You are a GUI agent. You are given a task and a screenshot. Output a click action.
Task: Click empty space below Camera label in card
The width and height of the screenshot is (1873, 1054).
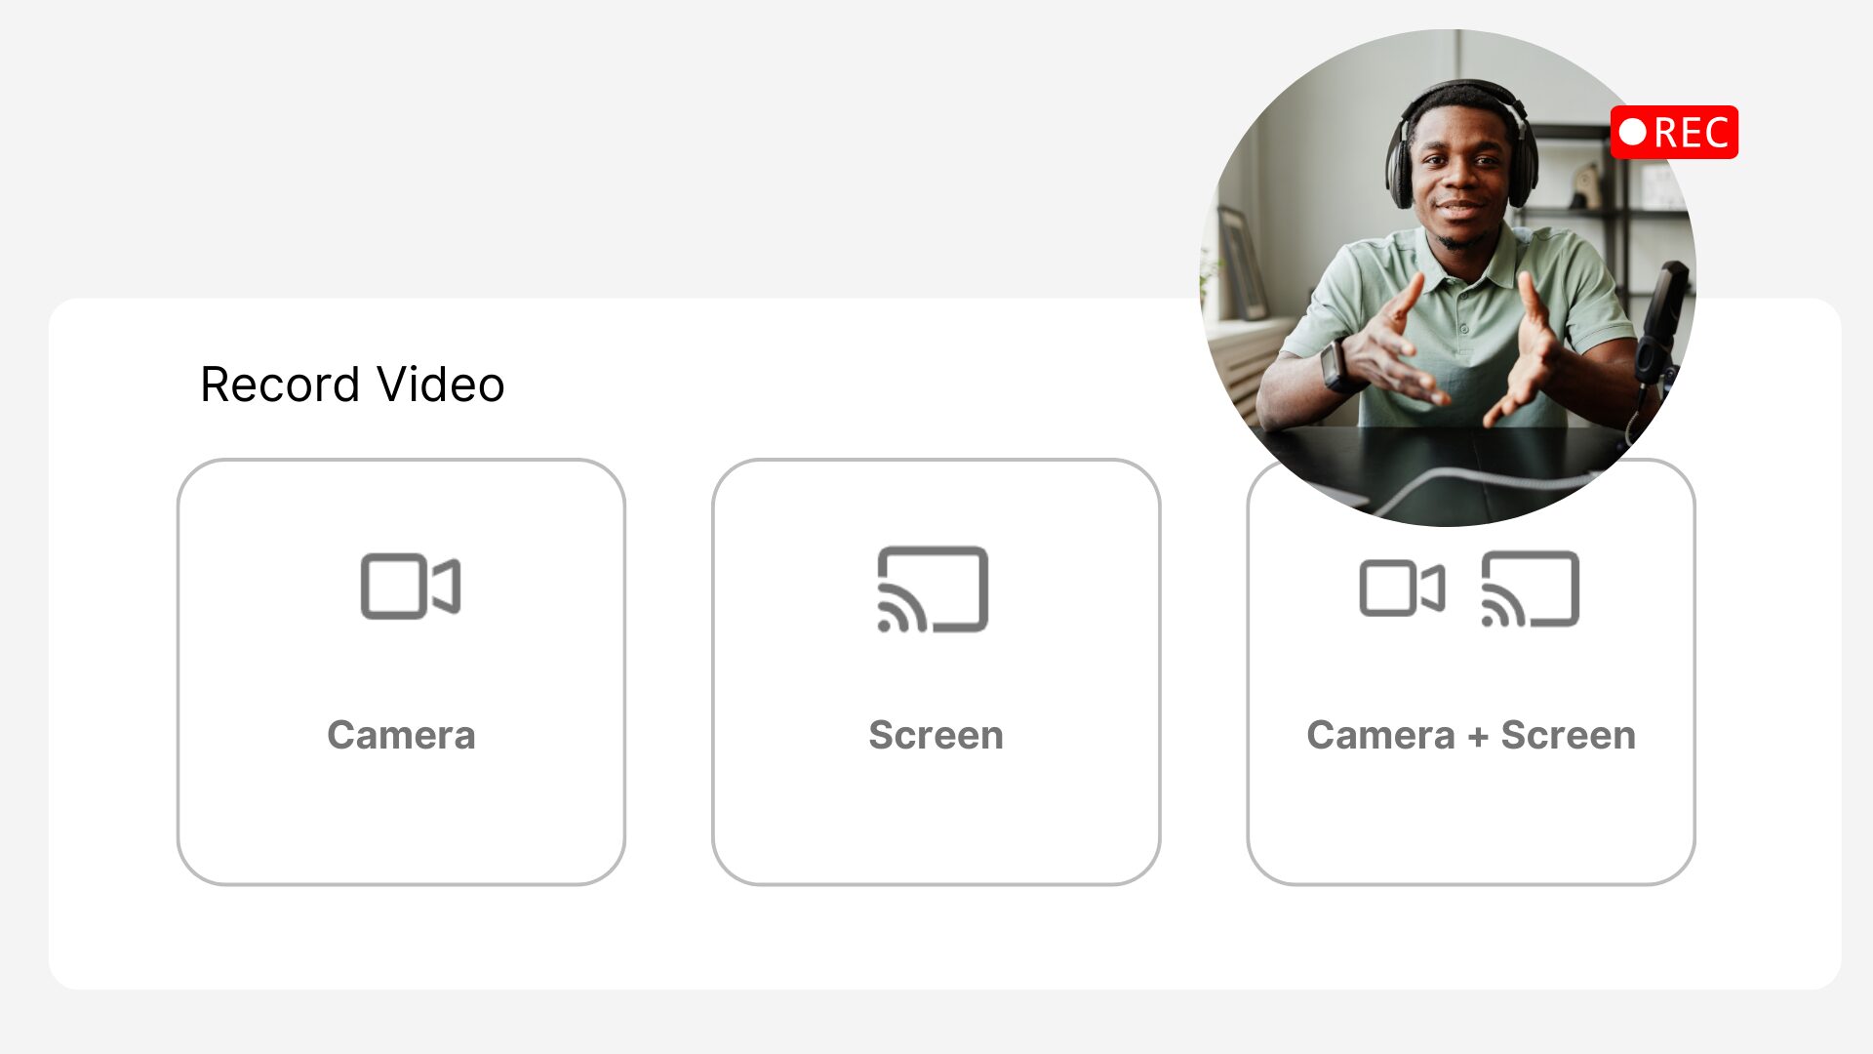click(x=401, y=820)
